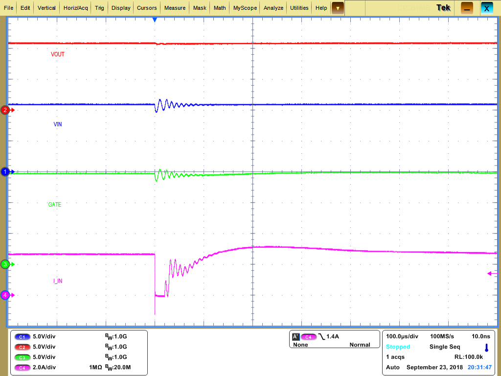Viewport: 501px width, 376px height.
Task: Click the C4 channel badge in readout
Action: pyautogui.click(x=22, y=368)
